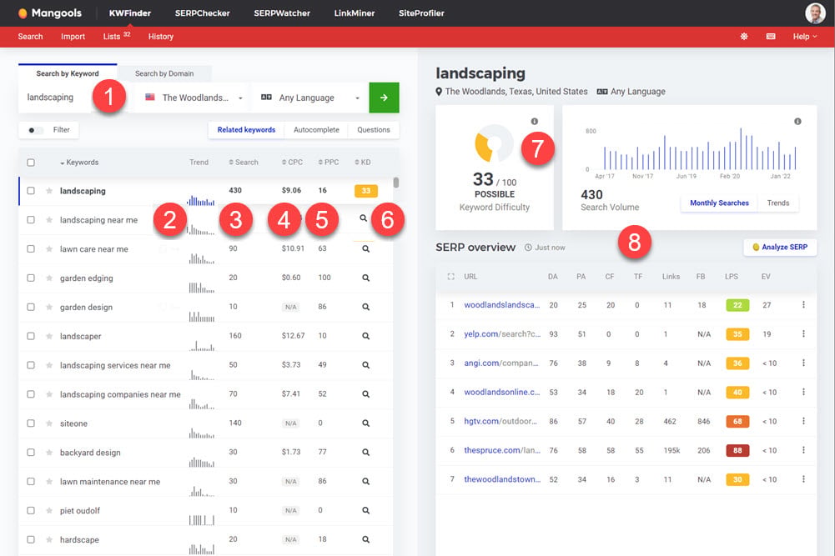This screenshot has height=556, width=835.
Task: Sort keywords by the KD column
Action: (363, 163)
